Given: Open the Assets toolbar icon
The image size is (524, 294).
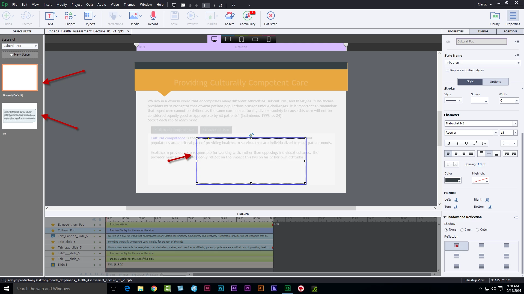Looking at the screenshot, I should 230,16.
